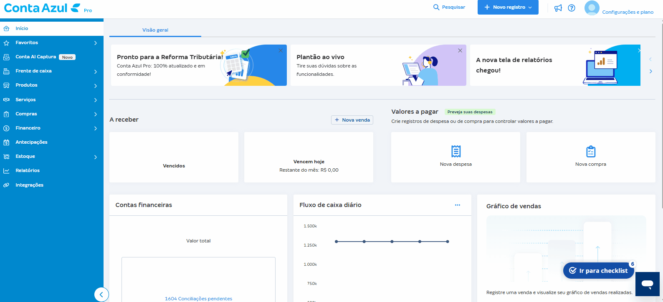663x302 pixels.
Task: Expand the Financeiro submenu chevron
Action: point(96,128)
